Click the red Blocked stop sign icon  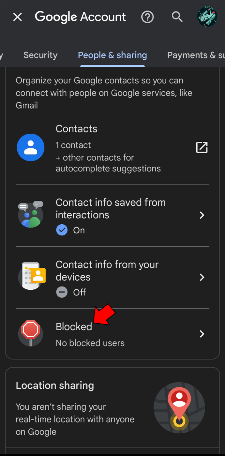[x=31, y=333]
